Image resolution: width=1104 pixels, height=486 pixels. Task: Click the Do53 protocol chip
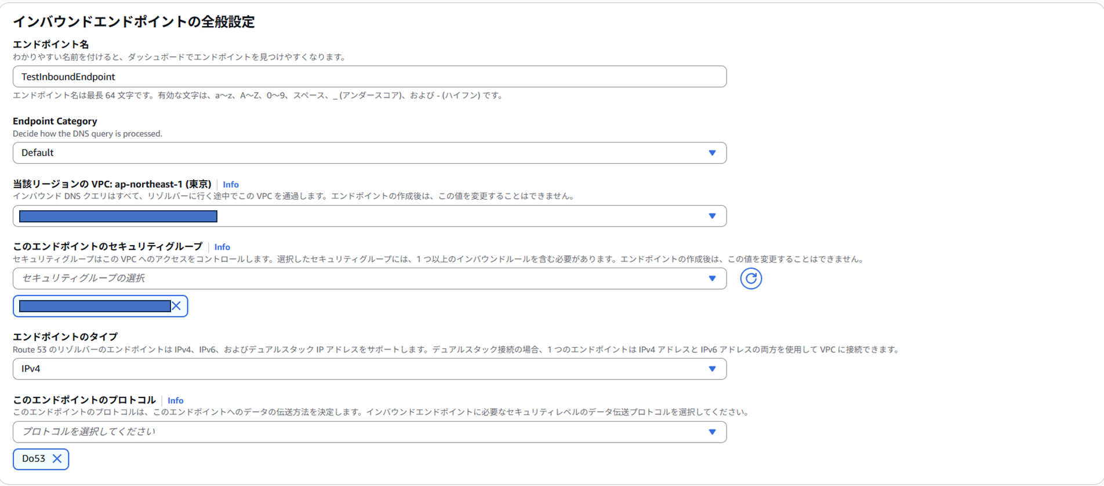coord(41,459)
